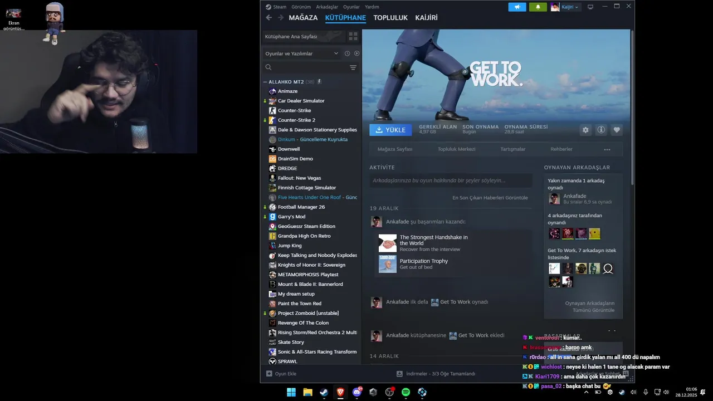The height and width of the screenshot is (401, 713).
Task: Open the Oyunlar menu
Action: point(351,7)
